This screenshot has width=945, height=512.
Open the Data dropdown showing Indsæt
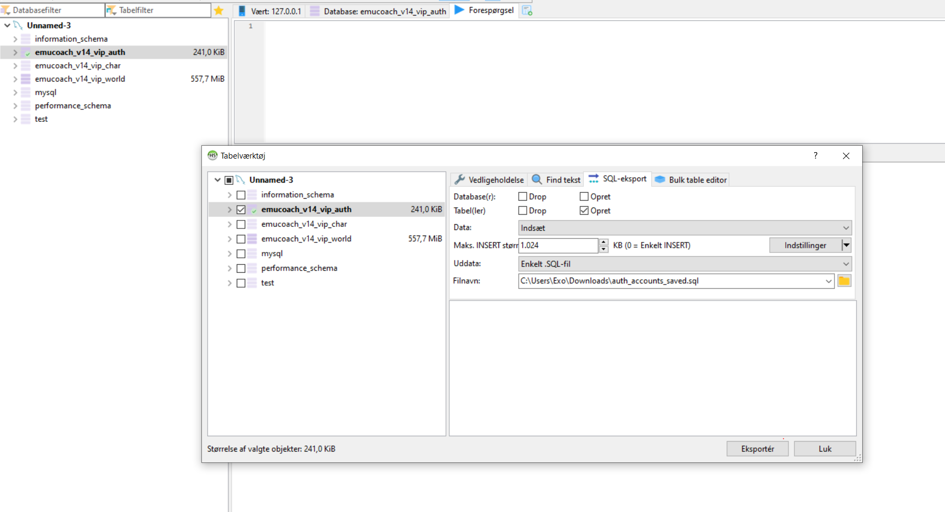[x=685, y=228]
